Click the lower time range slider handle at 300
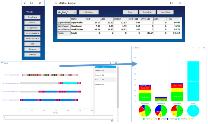 (113, 119)
